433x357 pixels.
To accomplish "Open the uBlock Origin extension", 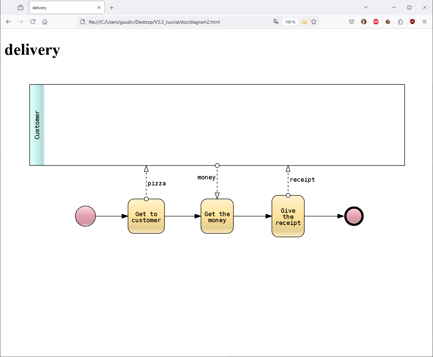I will (412, 22).
